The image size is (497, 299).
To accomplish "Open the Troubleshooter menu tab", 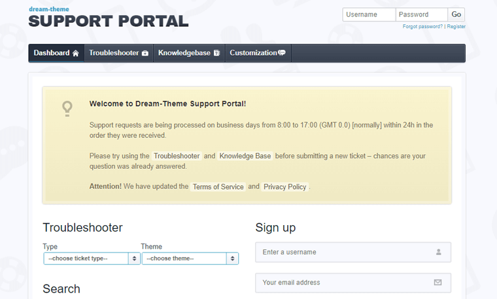I will point(118,53).
